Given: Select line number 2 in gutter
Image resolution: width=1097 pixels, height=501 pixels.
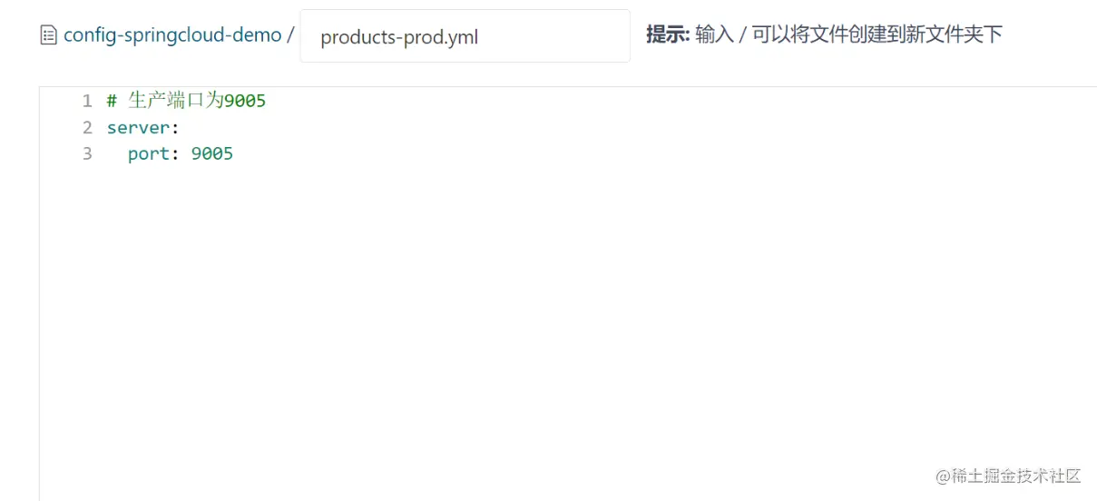Looking at the screenshot, I should click(x=87, y=128).
